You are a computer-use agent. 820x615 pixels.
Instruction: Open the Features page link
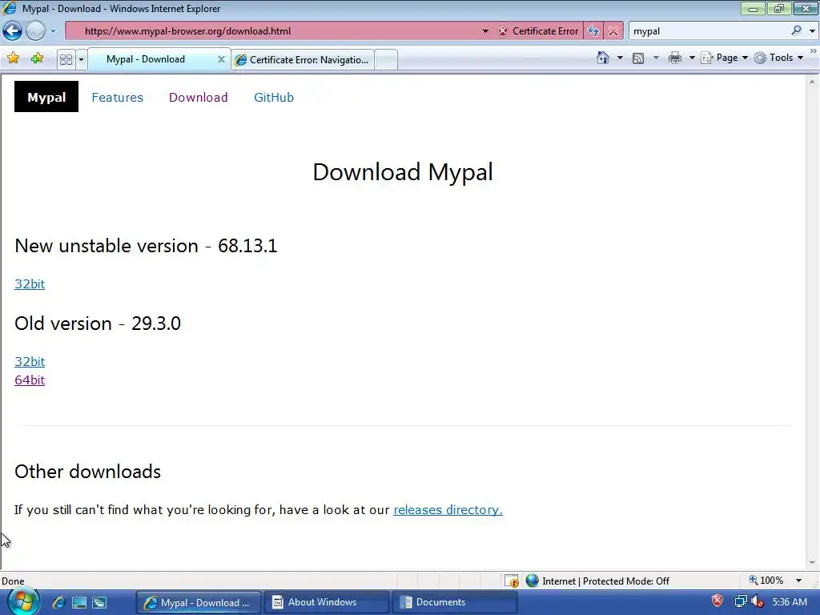point(117,97)
